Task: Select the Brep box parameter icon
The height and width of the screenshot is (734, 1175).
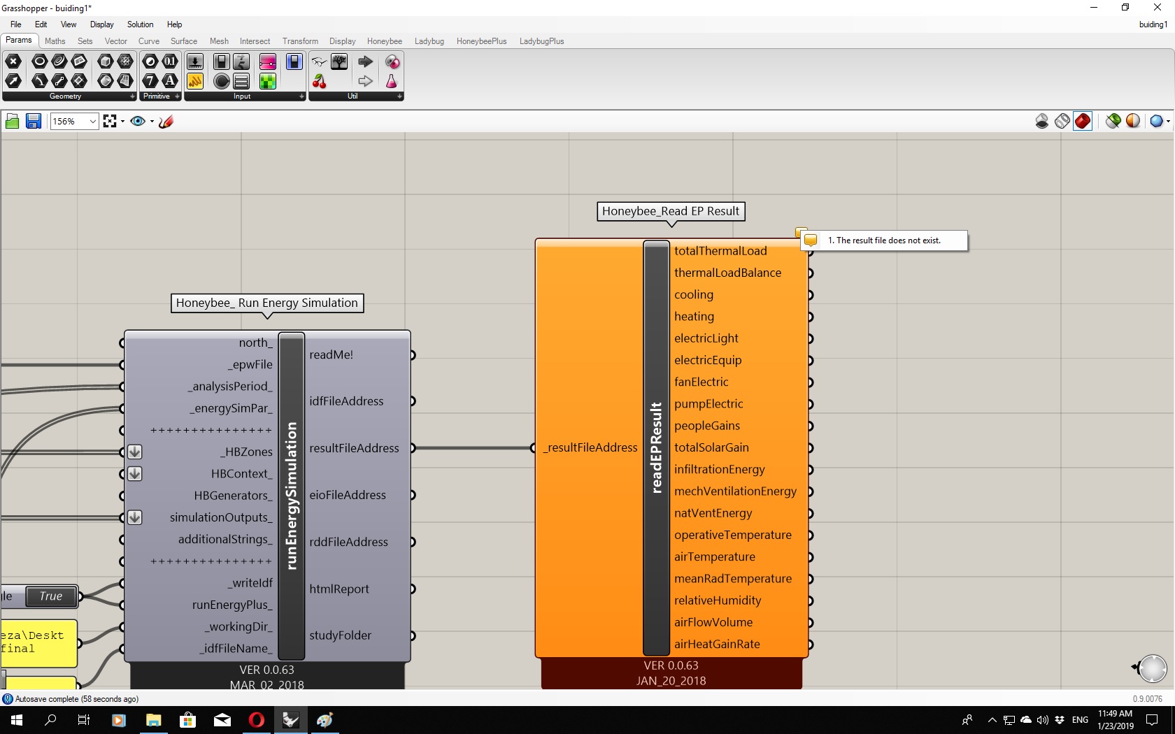Action: [x=106, y=62]
